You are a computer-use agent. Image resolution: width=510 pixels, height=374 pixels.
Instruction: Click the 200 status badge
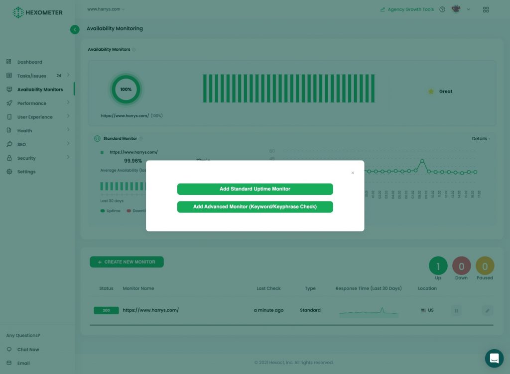pyautogui.click(x=106, y=310)
